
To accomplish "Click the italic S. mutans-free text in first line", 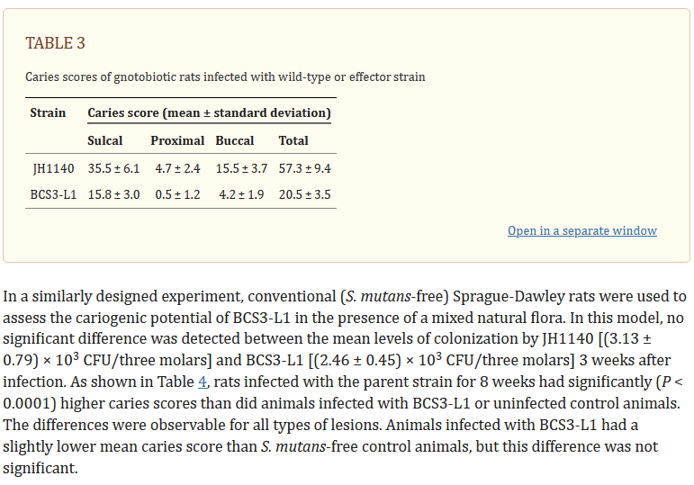I will pyautogui.click(x=394, y=296).
